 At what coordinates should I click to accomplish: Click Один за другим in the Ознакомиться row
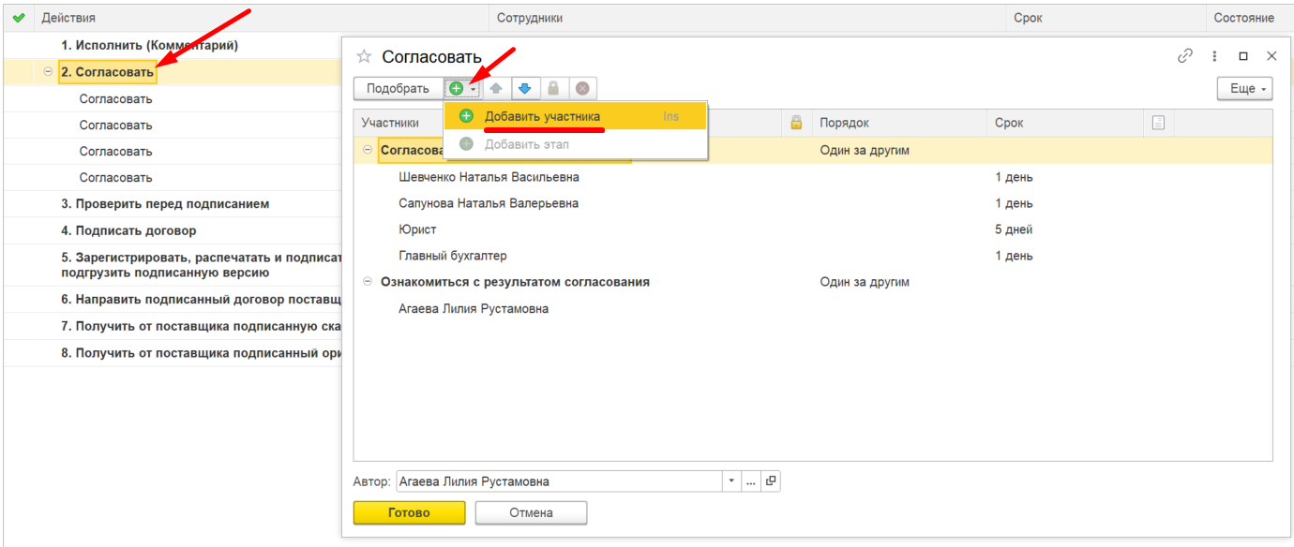click(x=865, y=282)
